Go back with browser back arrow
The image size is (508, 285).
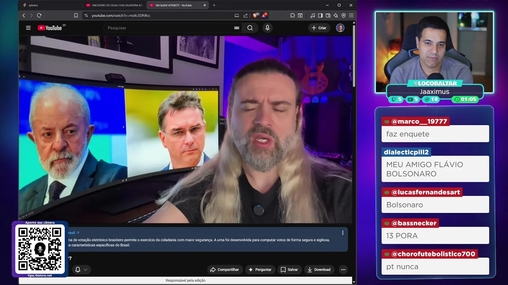(24, 15)
